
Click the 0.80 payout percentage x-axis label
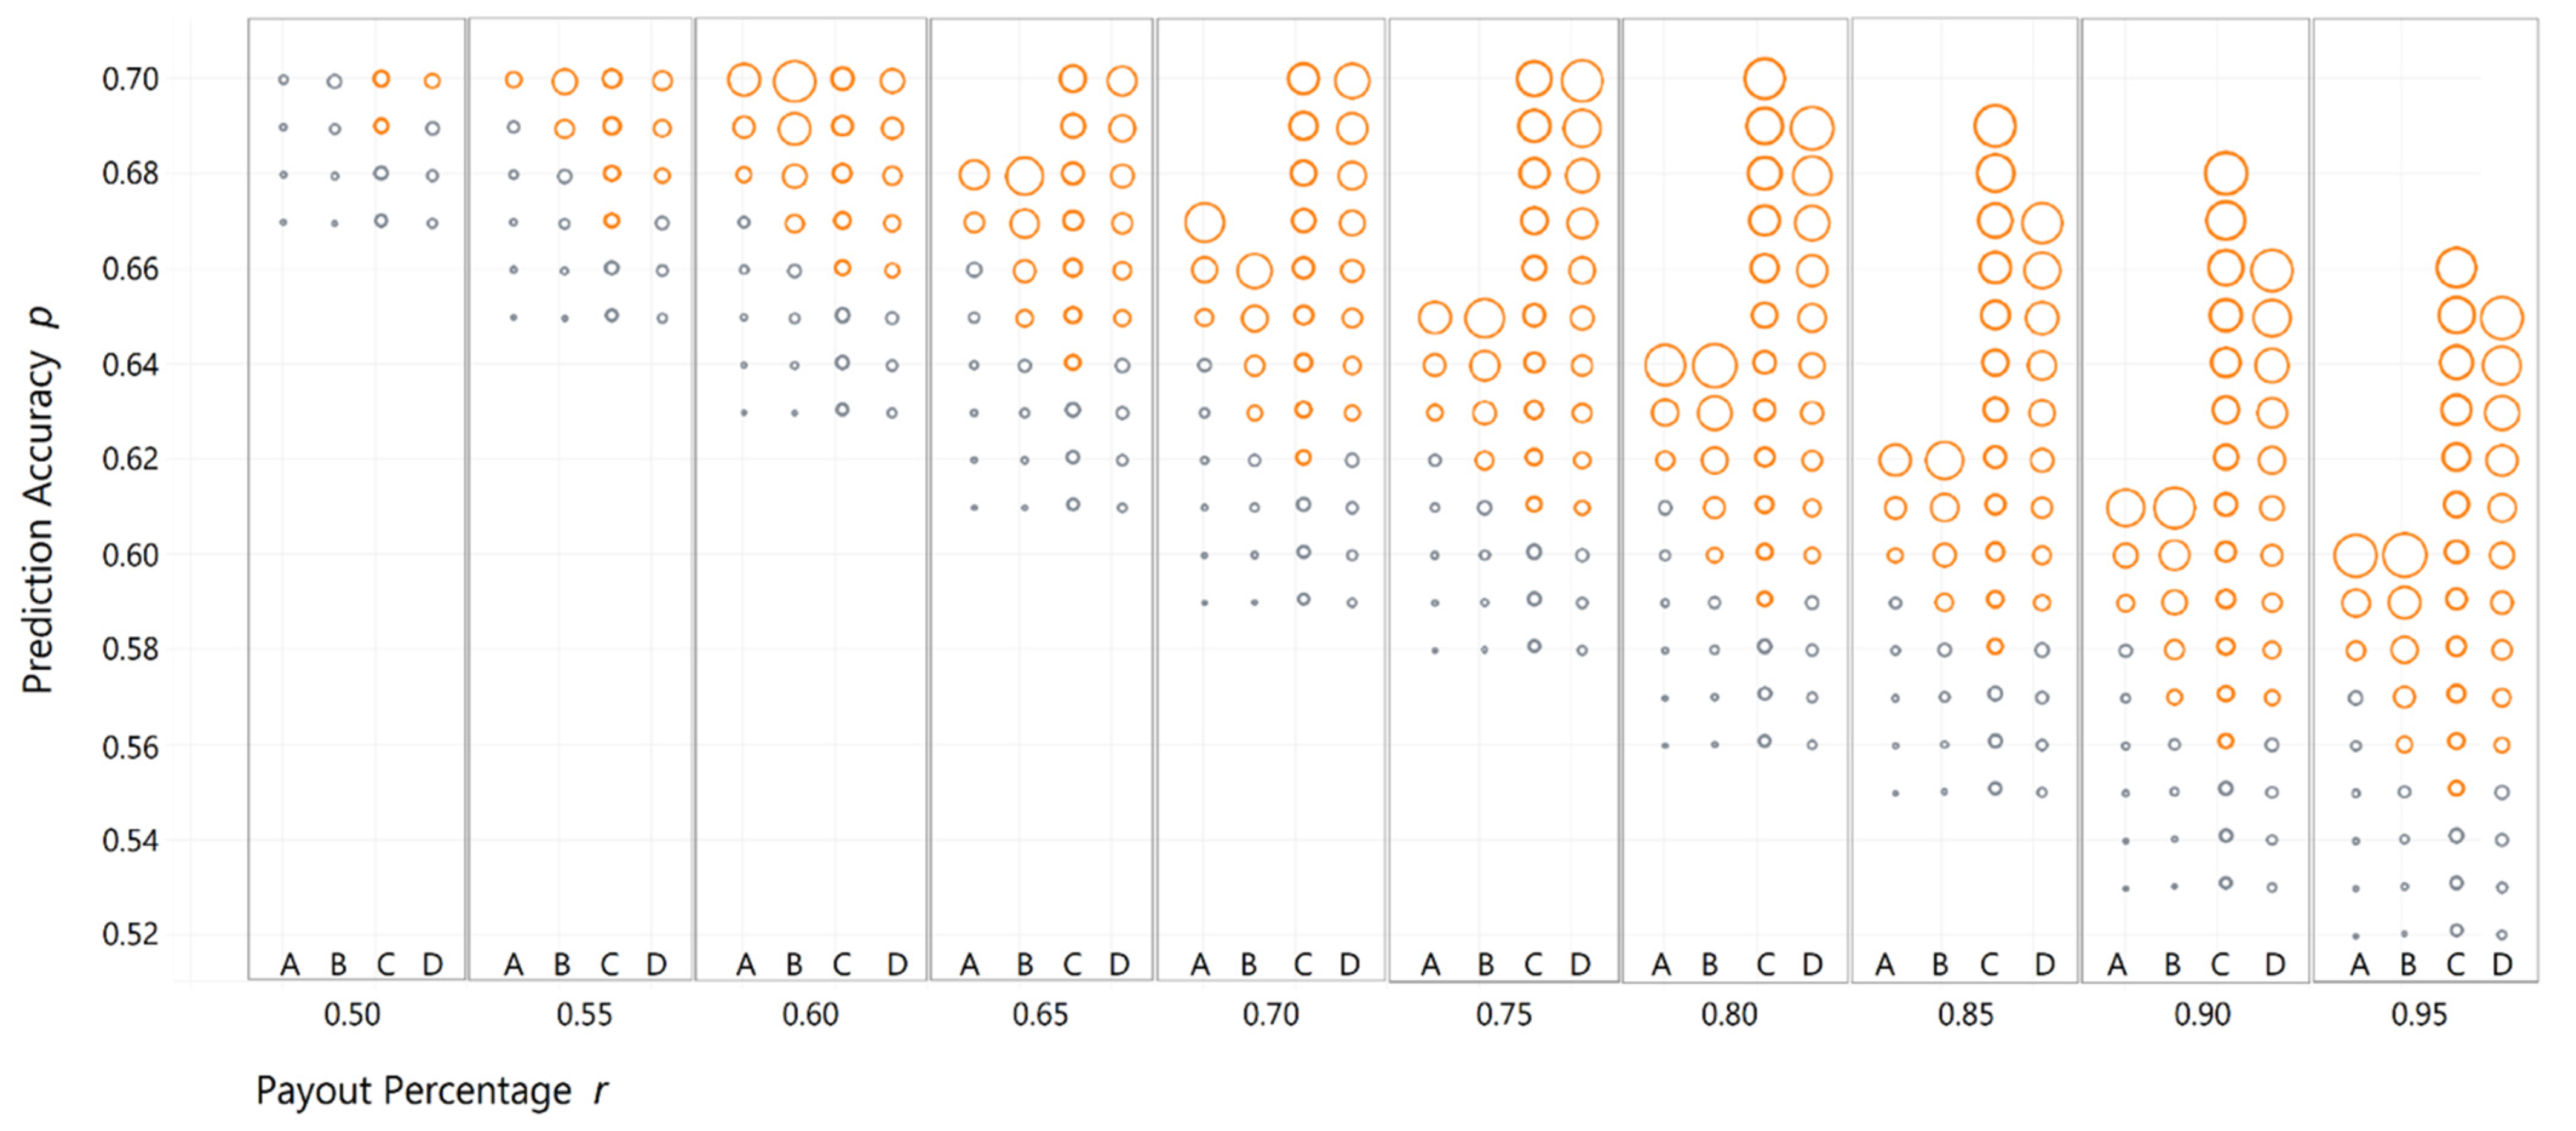click(1729, 1014)
